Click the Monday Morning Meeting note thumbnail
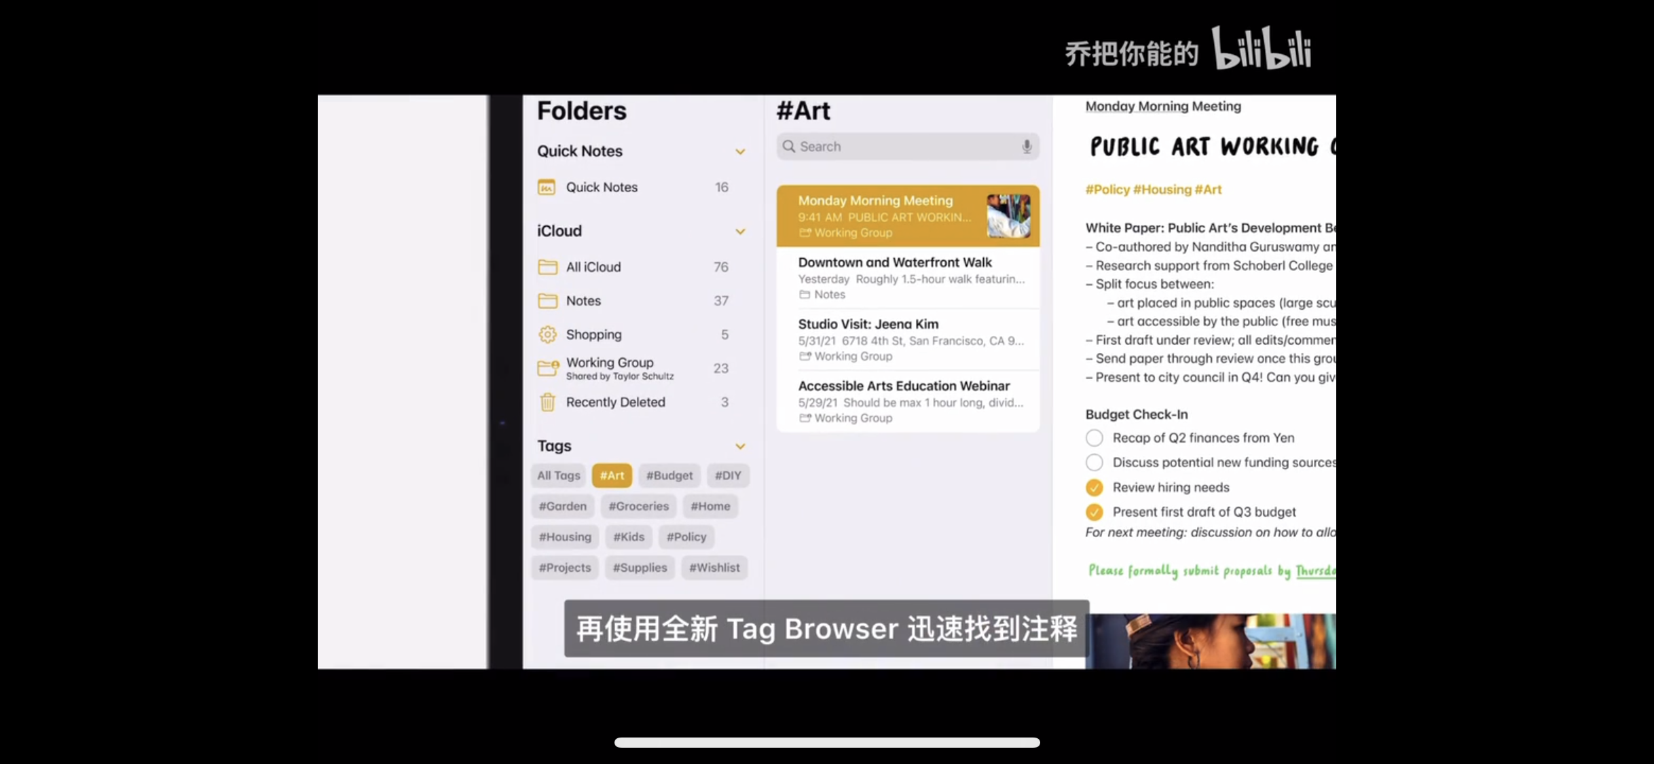The width and height of the screenshot is (1654, 764). [1008, 216]
